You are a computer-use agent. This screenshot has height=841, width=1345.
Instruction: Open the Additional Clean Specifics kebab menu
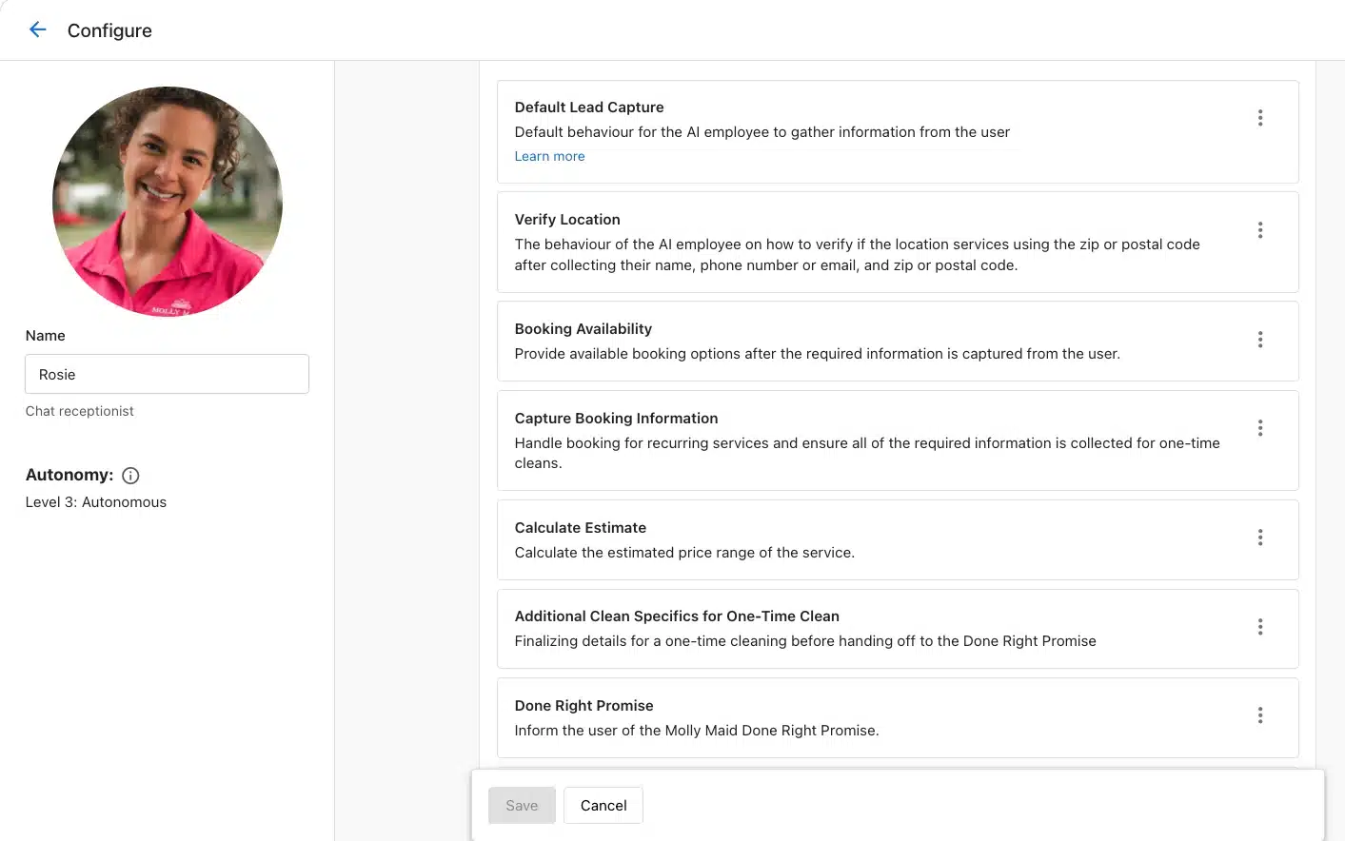[1259, 627]
